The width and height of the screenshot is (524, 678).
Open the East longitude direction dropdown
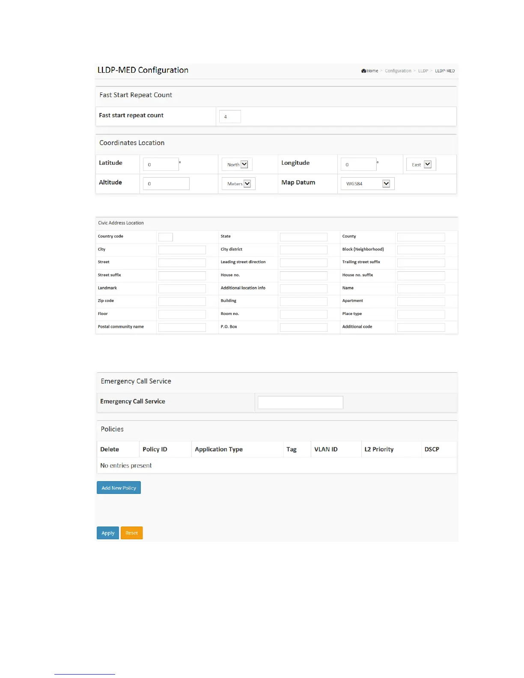coord(421,164)
